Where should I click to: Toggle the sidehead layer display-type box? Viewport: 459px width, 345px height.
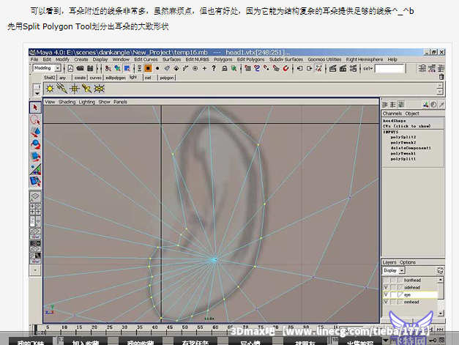tap(393, 287)
